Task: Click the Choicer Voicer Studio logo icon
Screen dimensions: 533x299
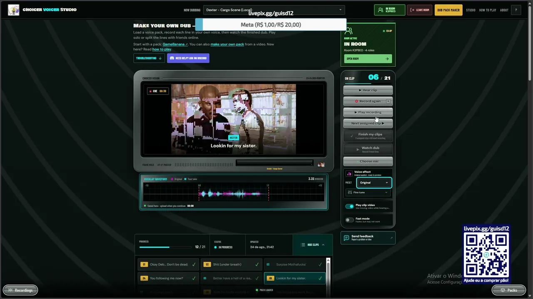Action: (14, 10)
